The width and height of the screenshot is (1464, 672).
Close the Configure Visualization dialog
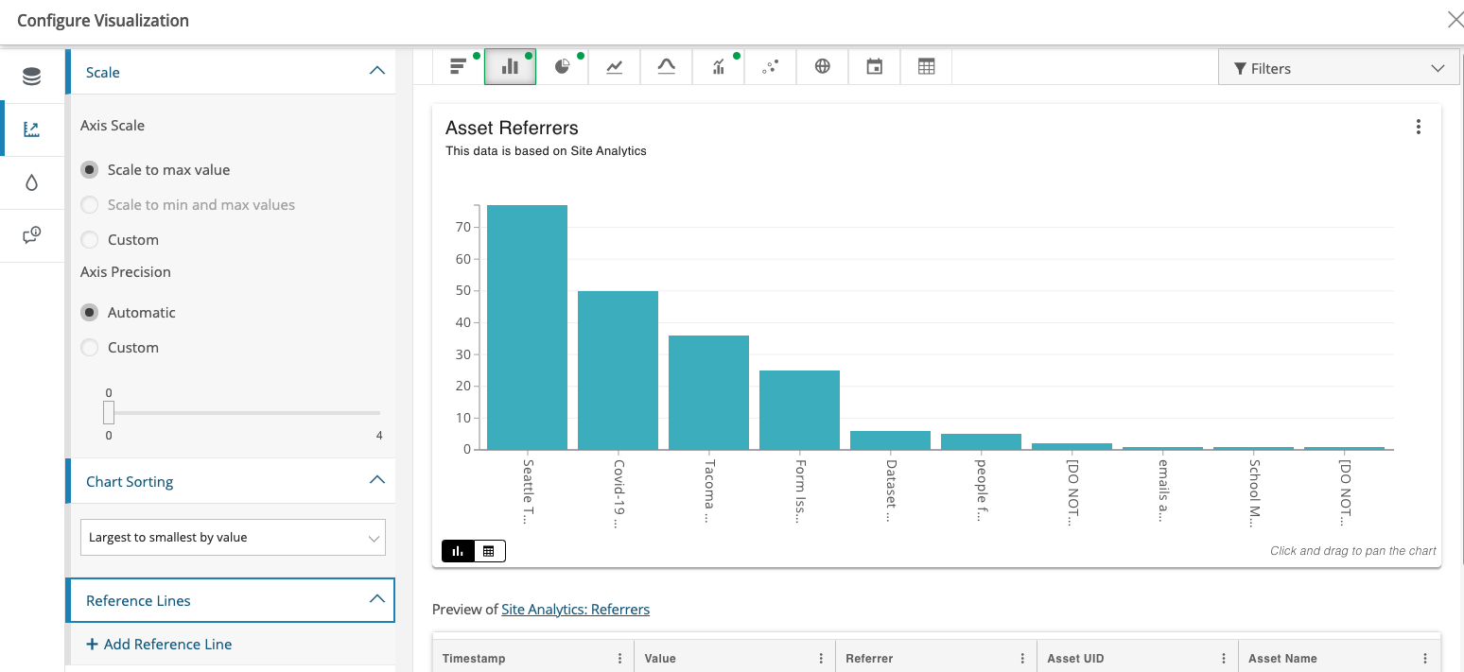(x=1455, y=20)
